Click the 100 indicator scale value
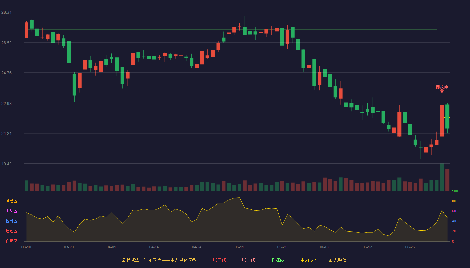 [455, 191]
